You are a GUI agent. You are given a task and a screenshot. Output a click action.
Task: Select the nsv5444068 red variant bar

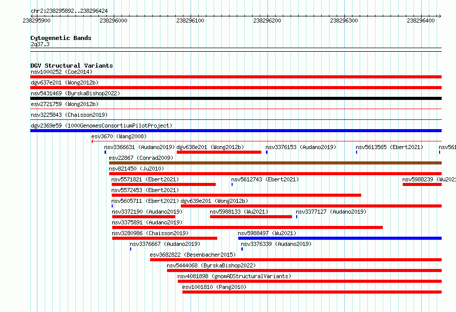coord(304,271)
